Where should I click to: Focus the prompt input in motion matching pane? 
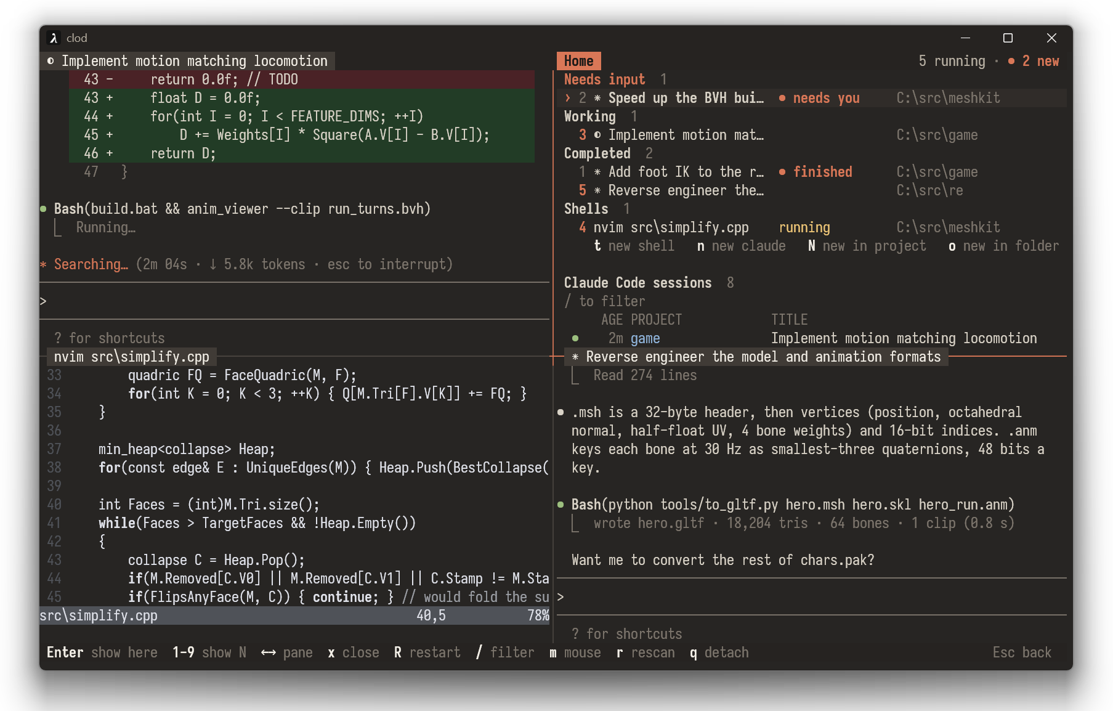point(294,301)
